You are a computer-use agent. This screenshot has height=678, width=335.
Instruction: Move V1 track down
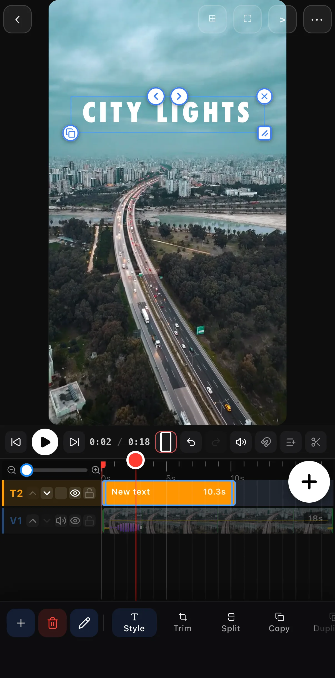tap(47, 520)
